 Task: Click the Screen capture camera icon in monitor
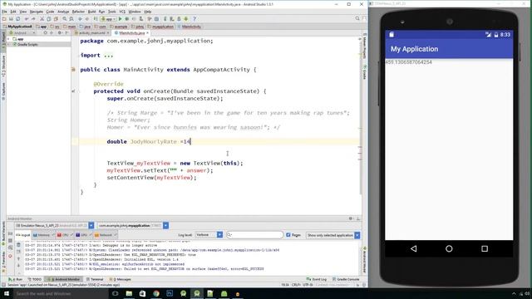click(x=10, y=234)
